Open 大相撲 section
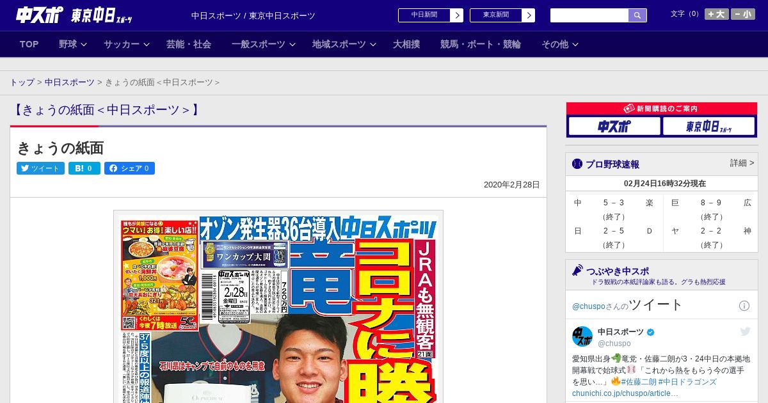Image resolution: width=768 pixels, height=403 pixels. 406,44
